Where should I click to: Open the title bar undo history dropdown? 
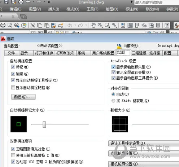34,2
